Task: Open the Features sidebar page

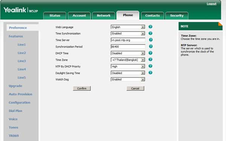Action: (x=16, y=36)
